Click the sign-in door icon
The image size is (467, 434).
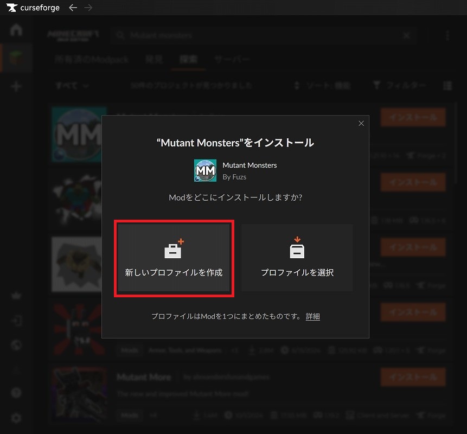(x=16, y=321)
